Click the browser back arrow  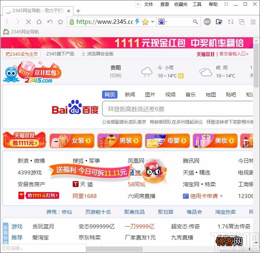click(x=7, y=22)
